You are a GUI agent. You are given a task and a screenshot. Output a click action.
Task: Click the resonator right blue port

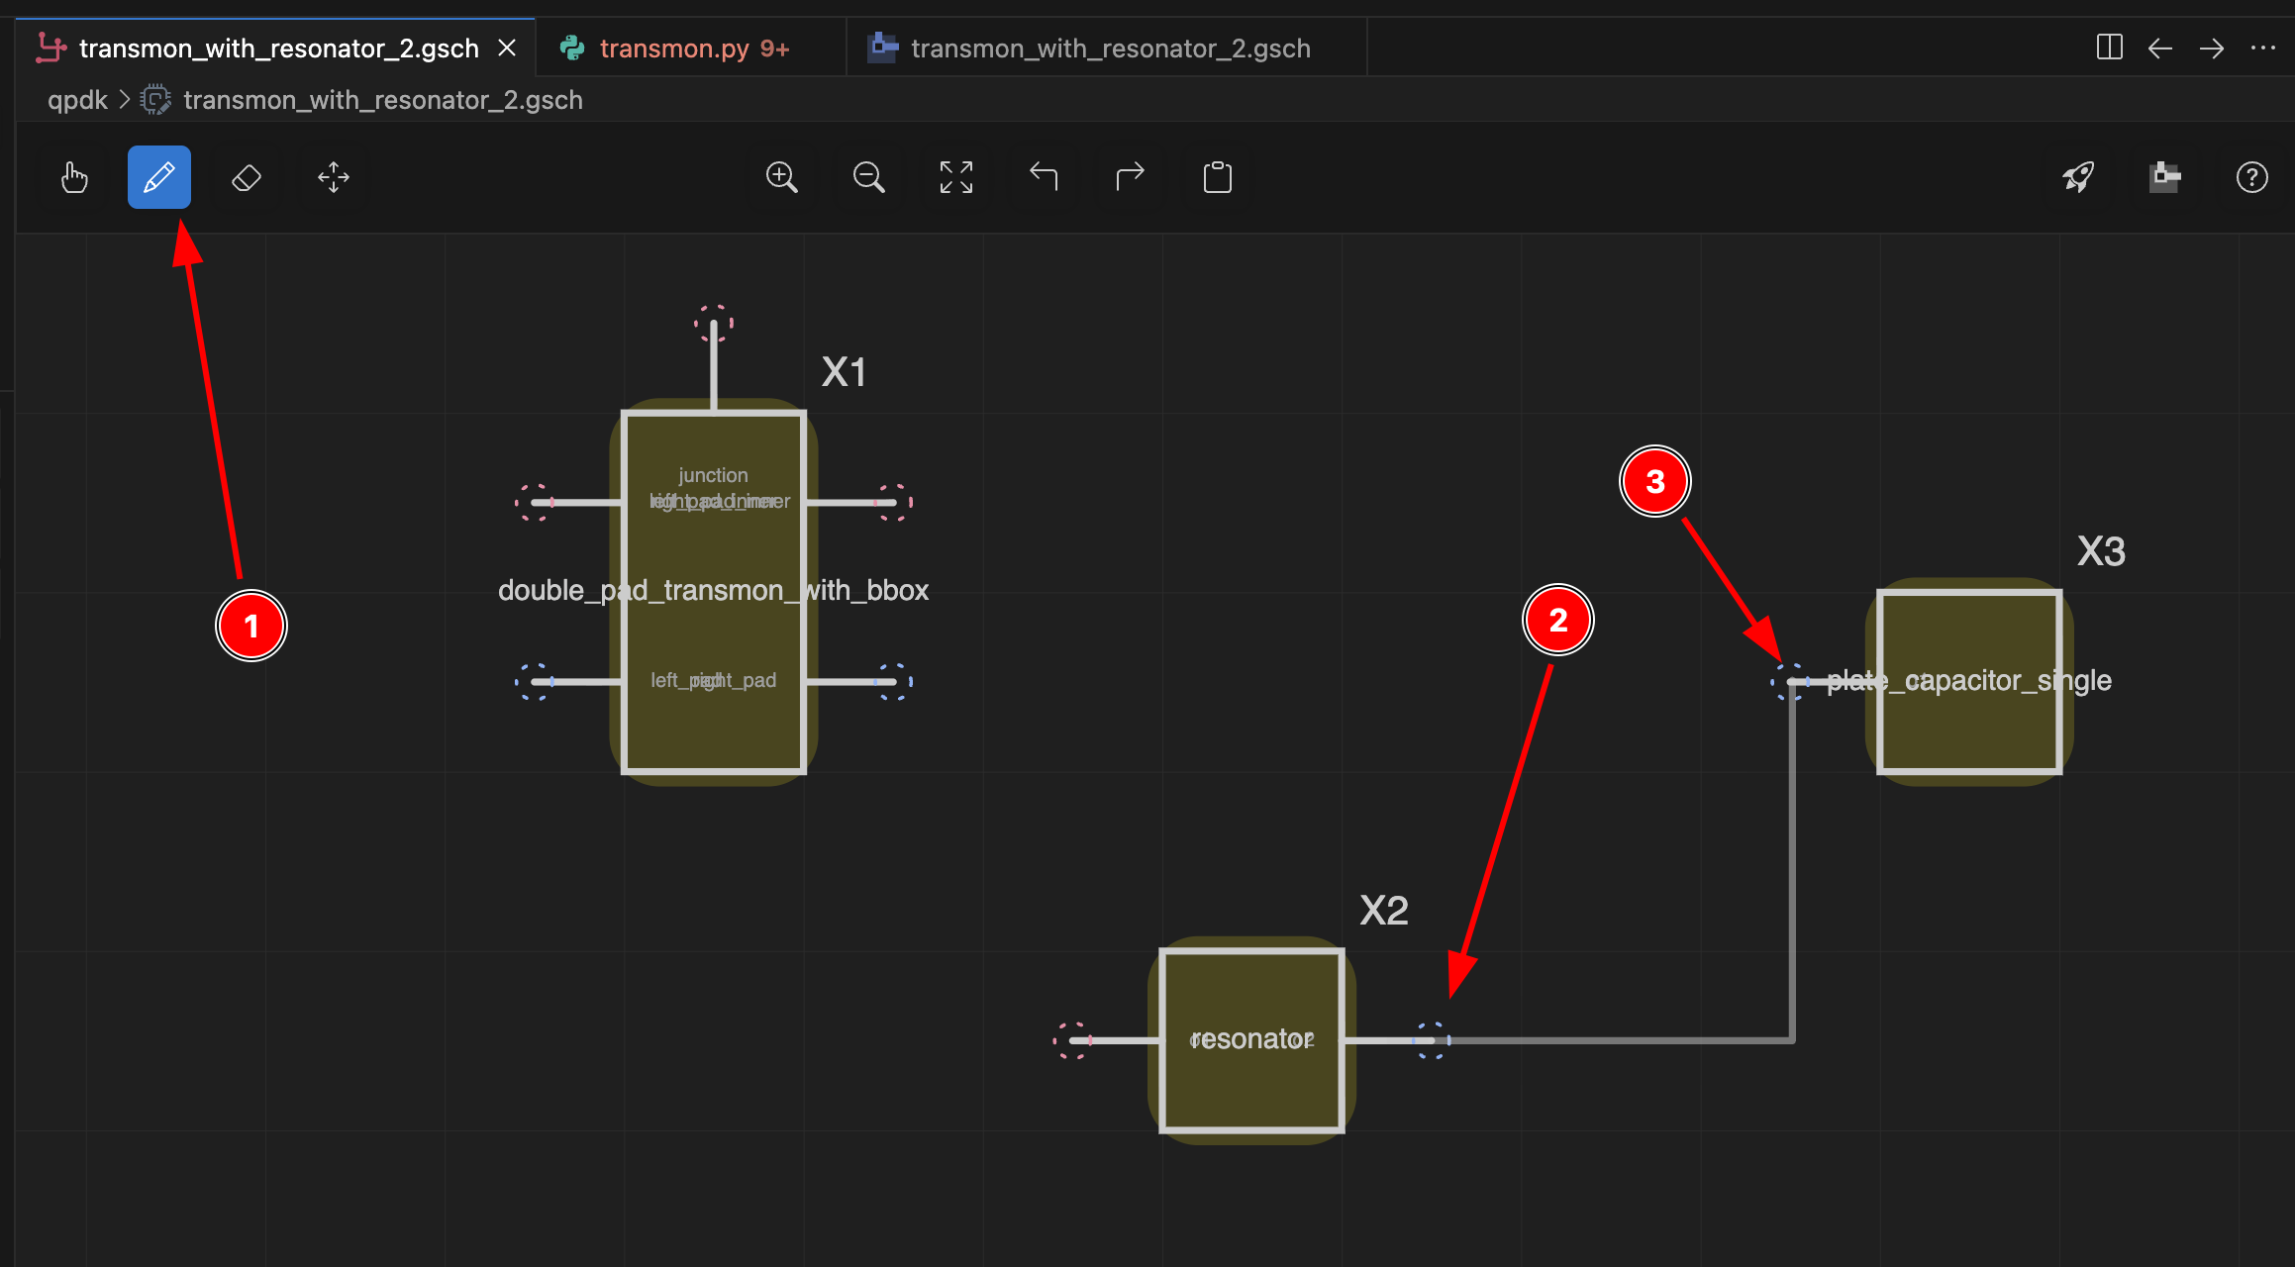tap(1432, 1040)
